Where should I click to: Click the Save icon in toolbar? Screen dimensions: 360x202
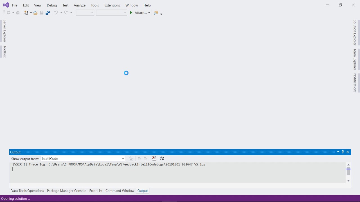[x=42, y=13]
